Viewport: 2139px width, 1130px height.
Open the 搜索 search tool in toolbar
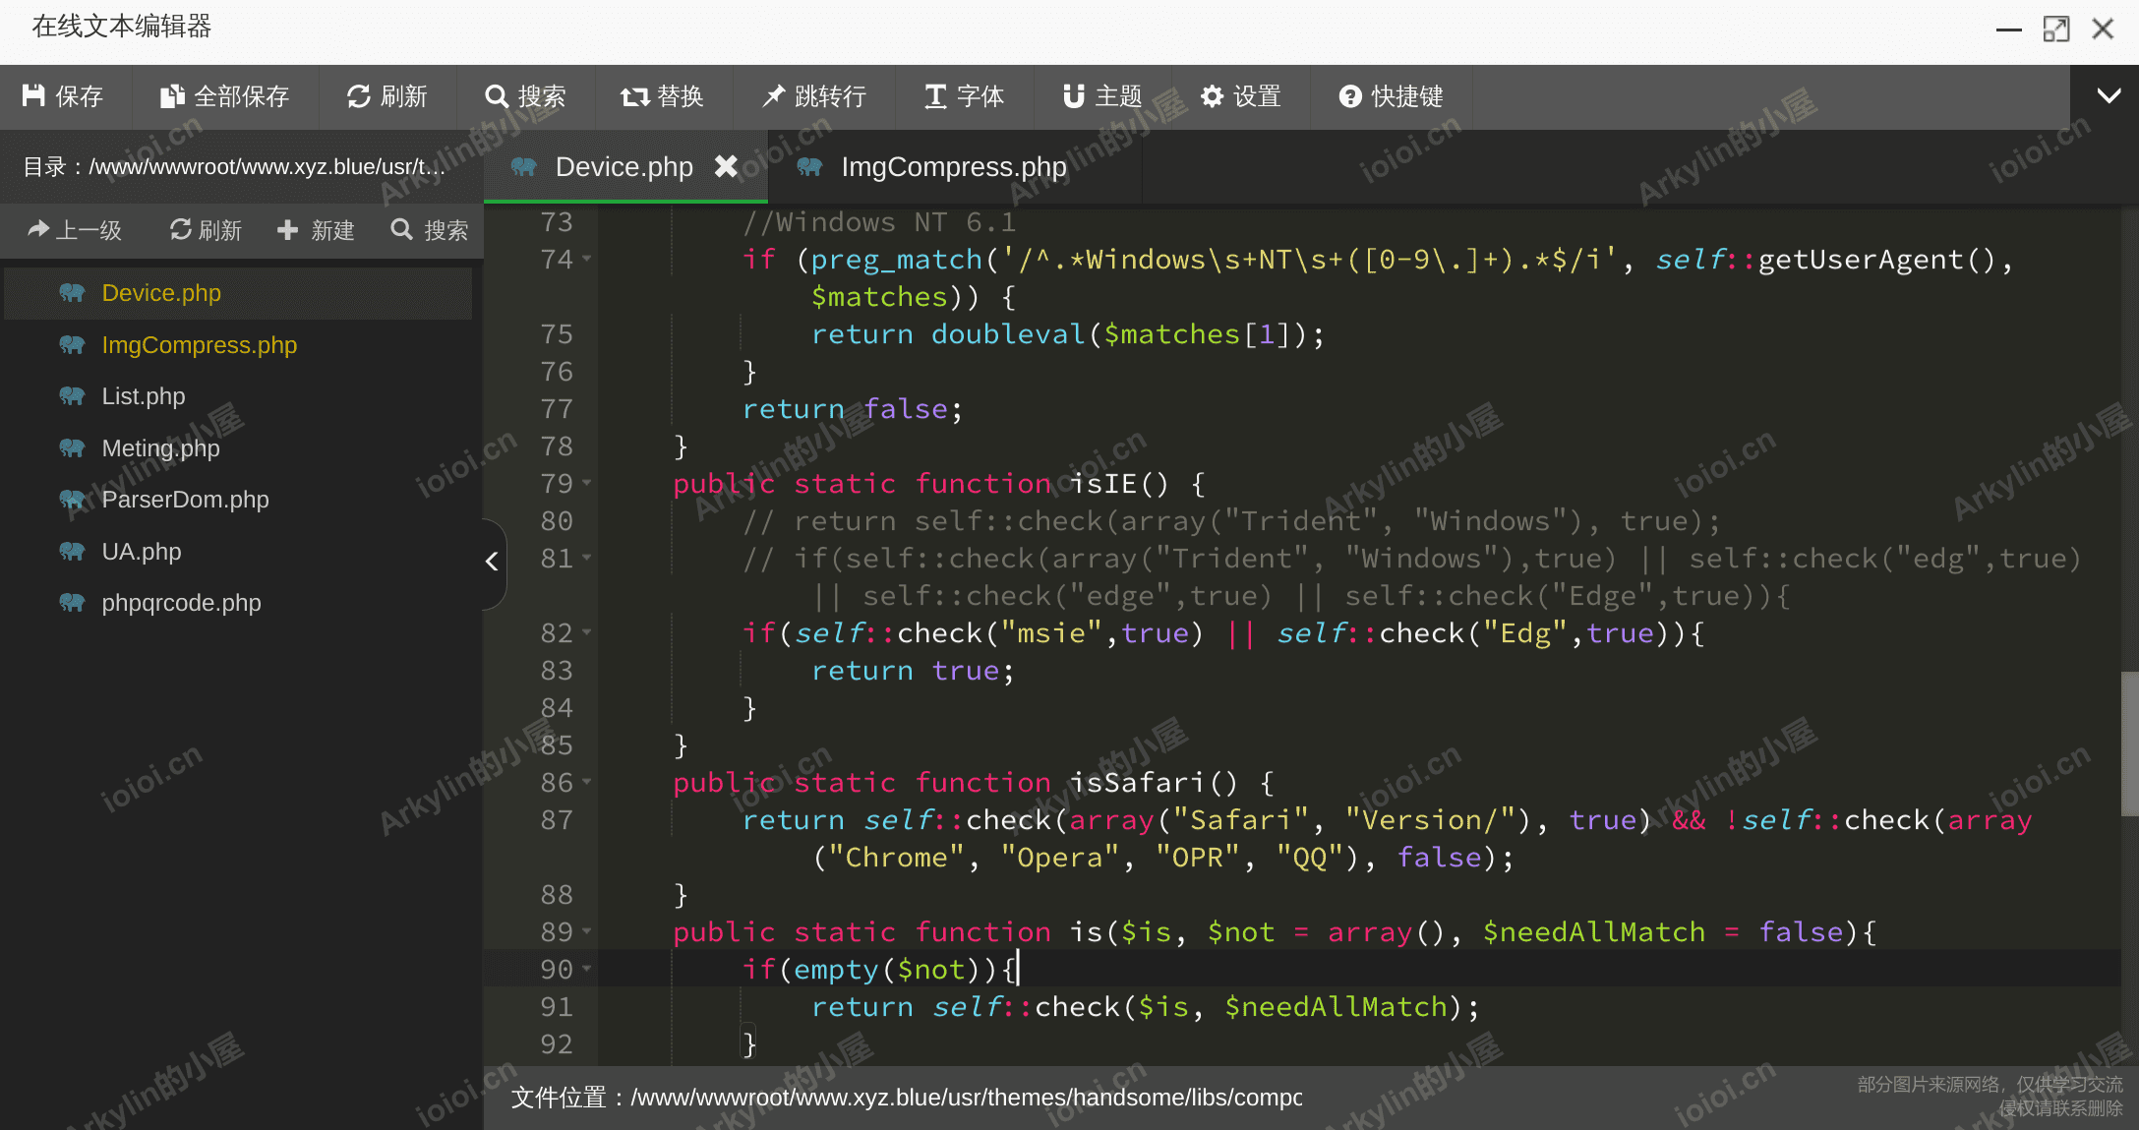click(525, 96)
